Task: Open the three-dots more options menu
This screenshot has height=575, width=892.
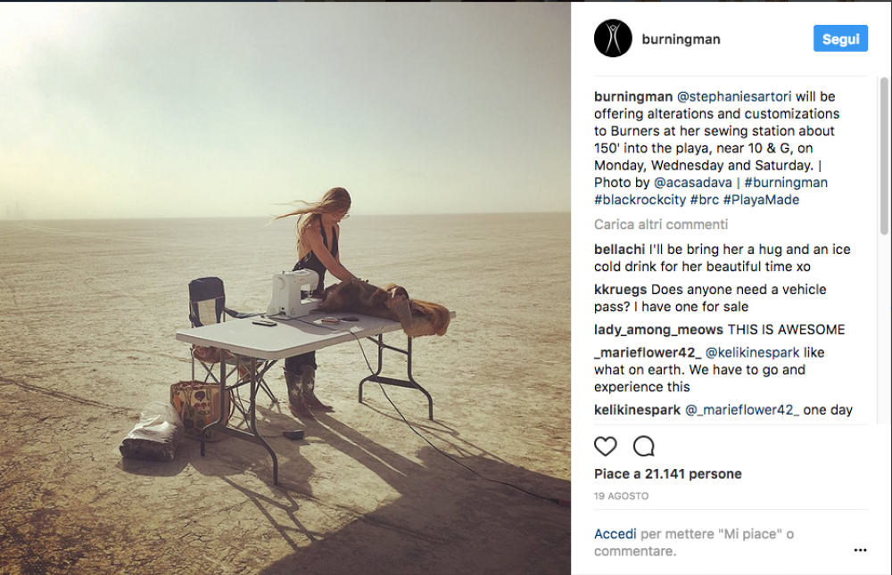Action: (860, 551)
